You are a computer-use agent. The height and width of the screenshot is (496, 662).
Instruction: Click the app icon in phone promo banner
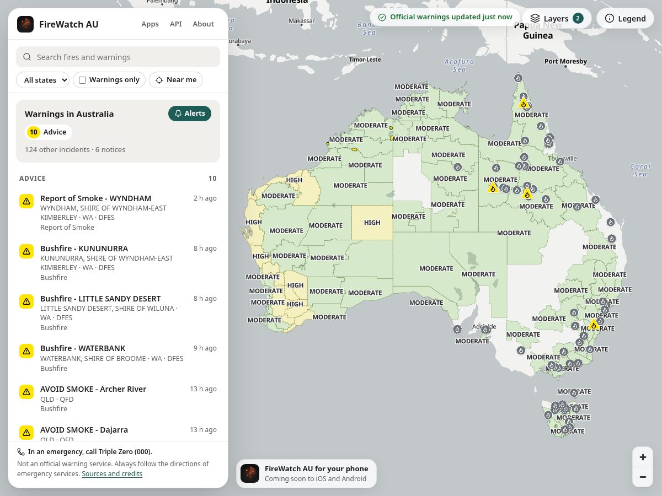(250, 473)
